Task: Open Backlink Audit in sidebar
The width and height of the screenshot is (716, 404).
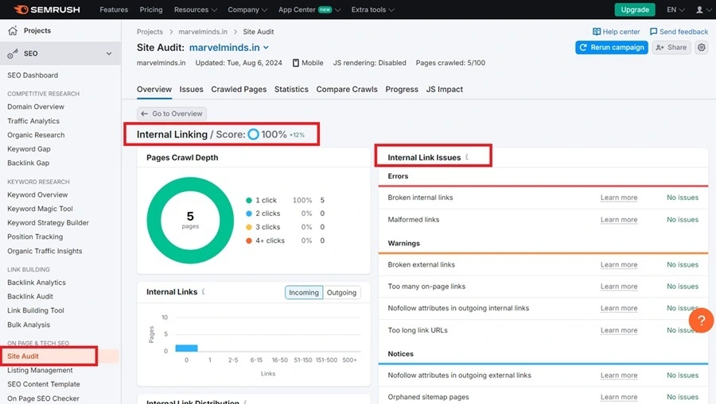Action: [30, 297]
